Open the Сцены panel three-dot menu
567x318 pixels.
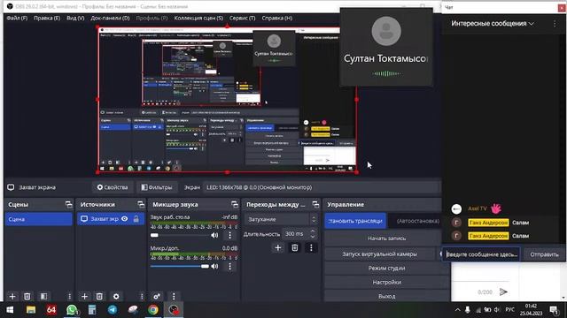point(69,297)
